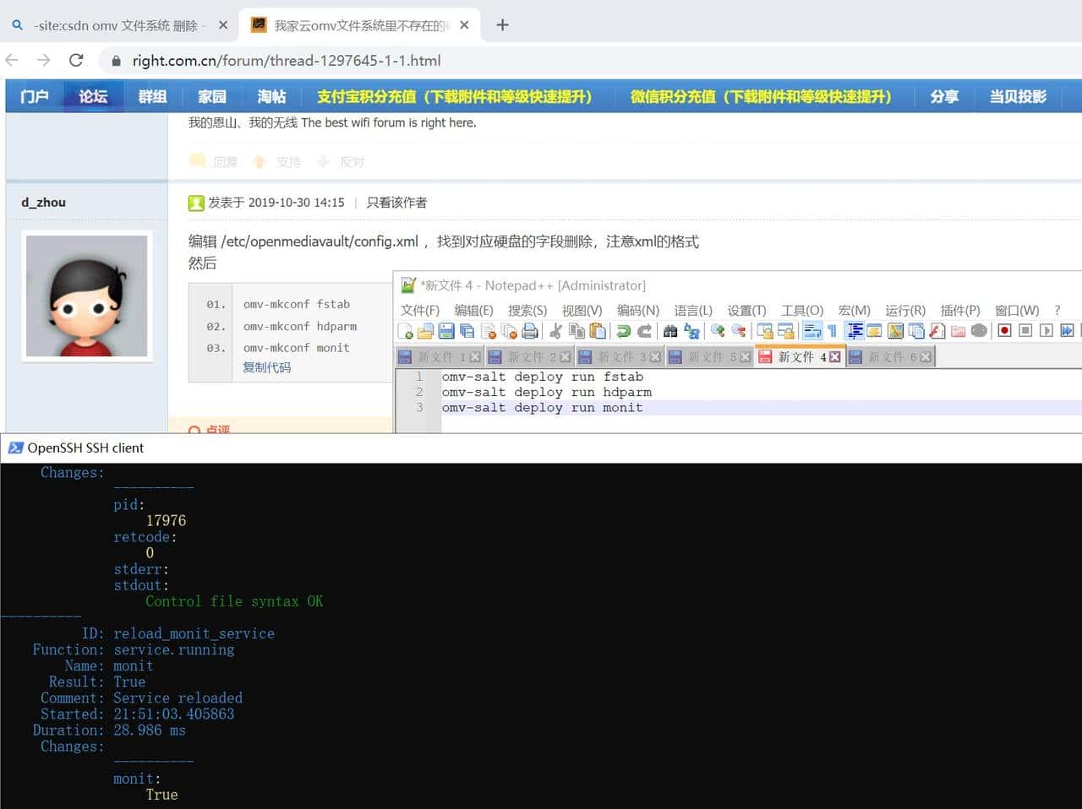Click the 只看该作者 link
1082x809 pixels.
tap(396, 203)
